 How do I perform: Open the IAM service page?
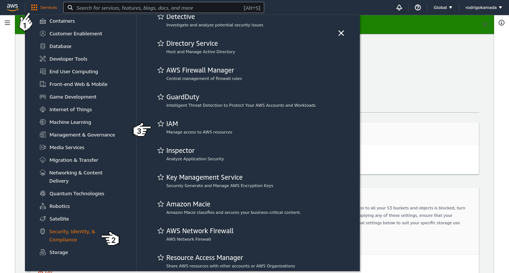172,123
